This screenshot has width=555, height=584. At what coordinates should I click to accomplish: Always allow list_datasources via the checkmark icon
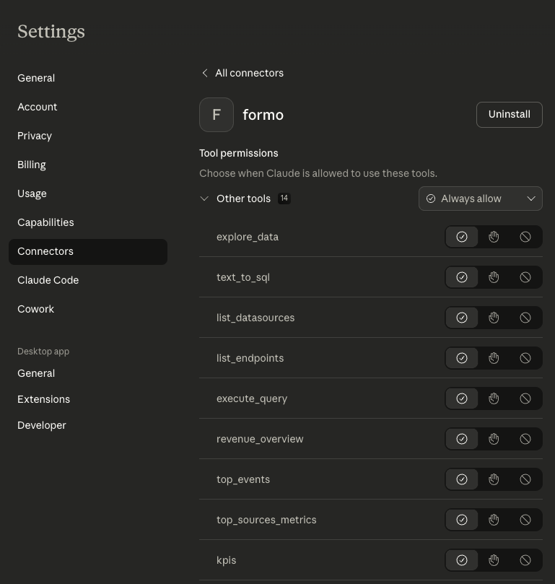[462, 317]
